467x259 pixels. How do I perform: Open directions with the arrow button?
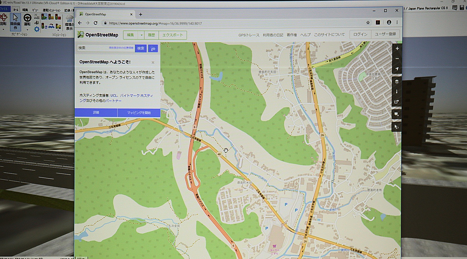tap(153, 48)
